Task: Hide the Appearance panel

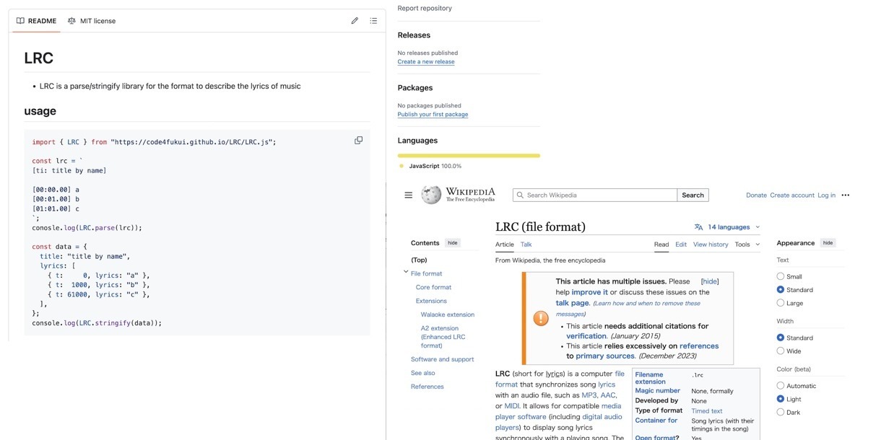Action: 828,243
